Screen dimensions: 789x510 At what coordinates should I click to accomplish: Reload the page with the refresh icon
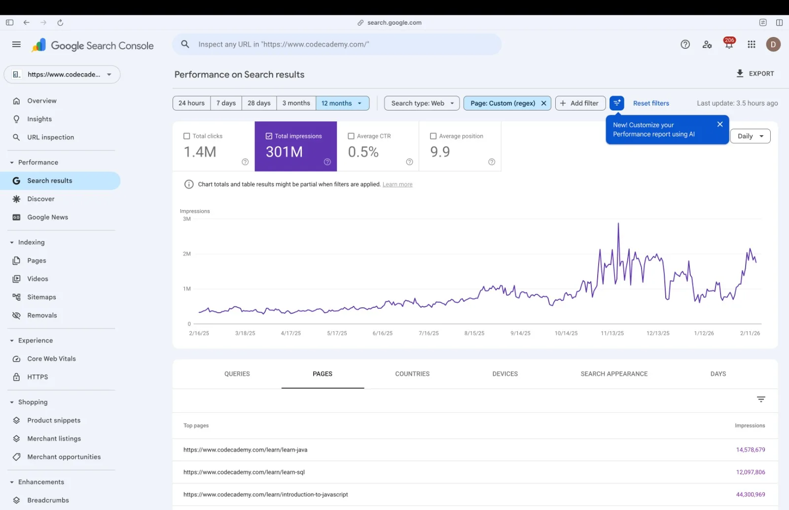[x=60, y=23]
